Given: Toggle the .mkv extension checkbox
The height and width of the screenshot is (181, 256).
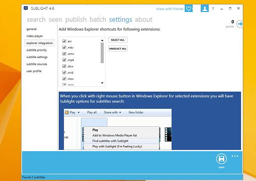Looking at the screenshot, I should (64, 47).
